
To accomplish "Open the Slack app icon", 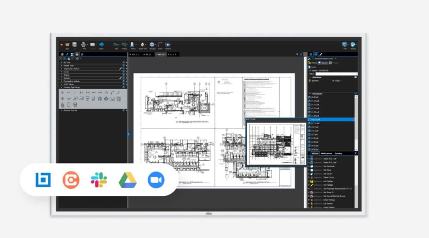I will (99, 180).
